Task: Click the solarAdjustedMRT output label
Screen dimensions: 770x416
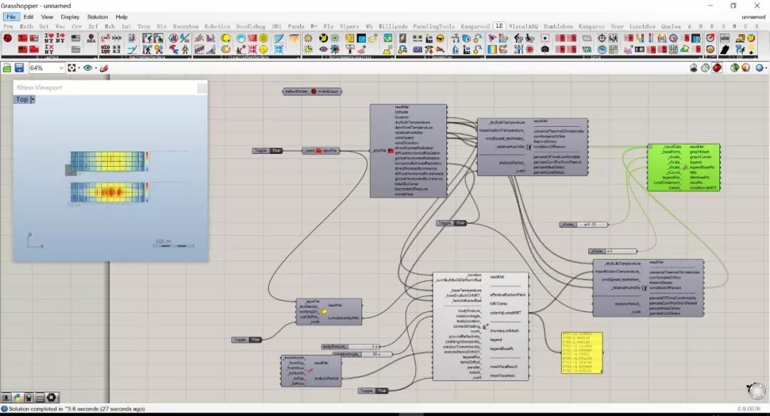Action: point(505,313)
